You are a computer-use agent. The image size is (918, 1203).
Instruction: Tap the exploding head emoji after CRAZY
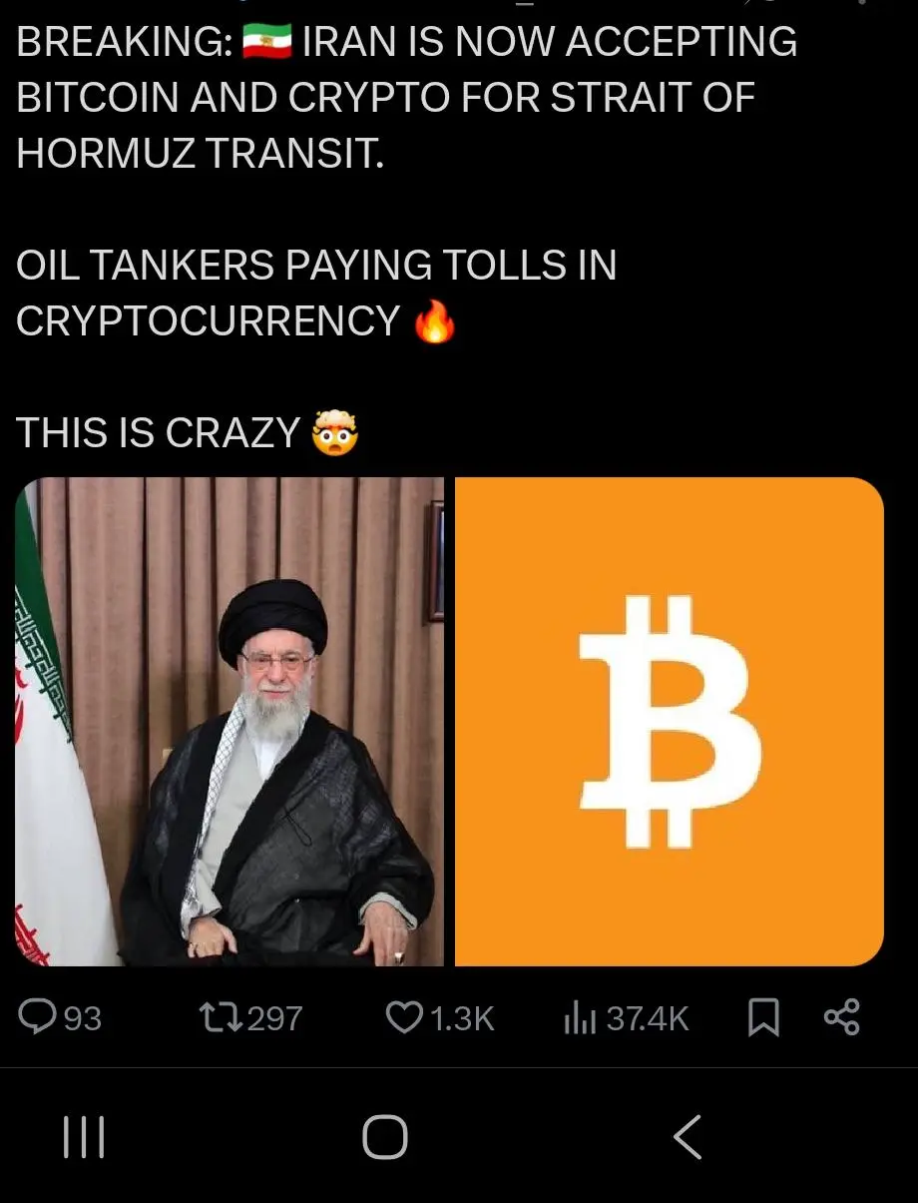335,433
